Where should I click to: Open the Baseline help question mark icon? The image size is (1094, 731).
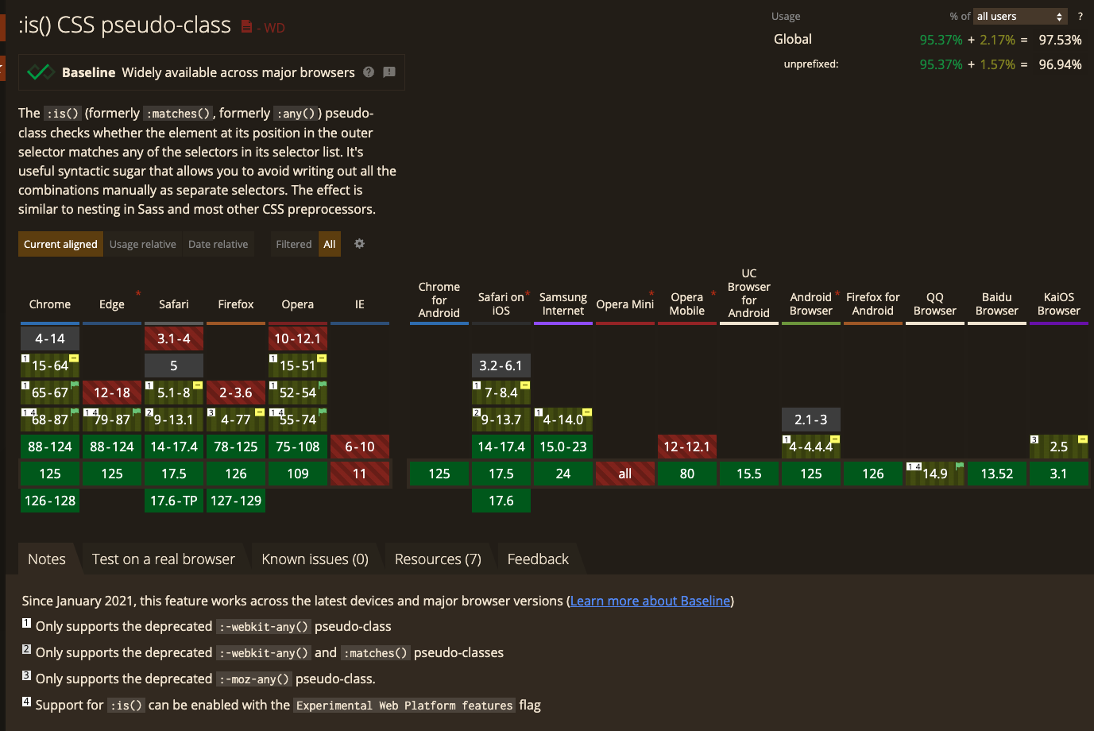pos(369,72)
